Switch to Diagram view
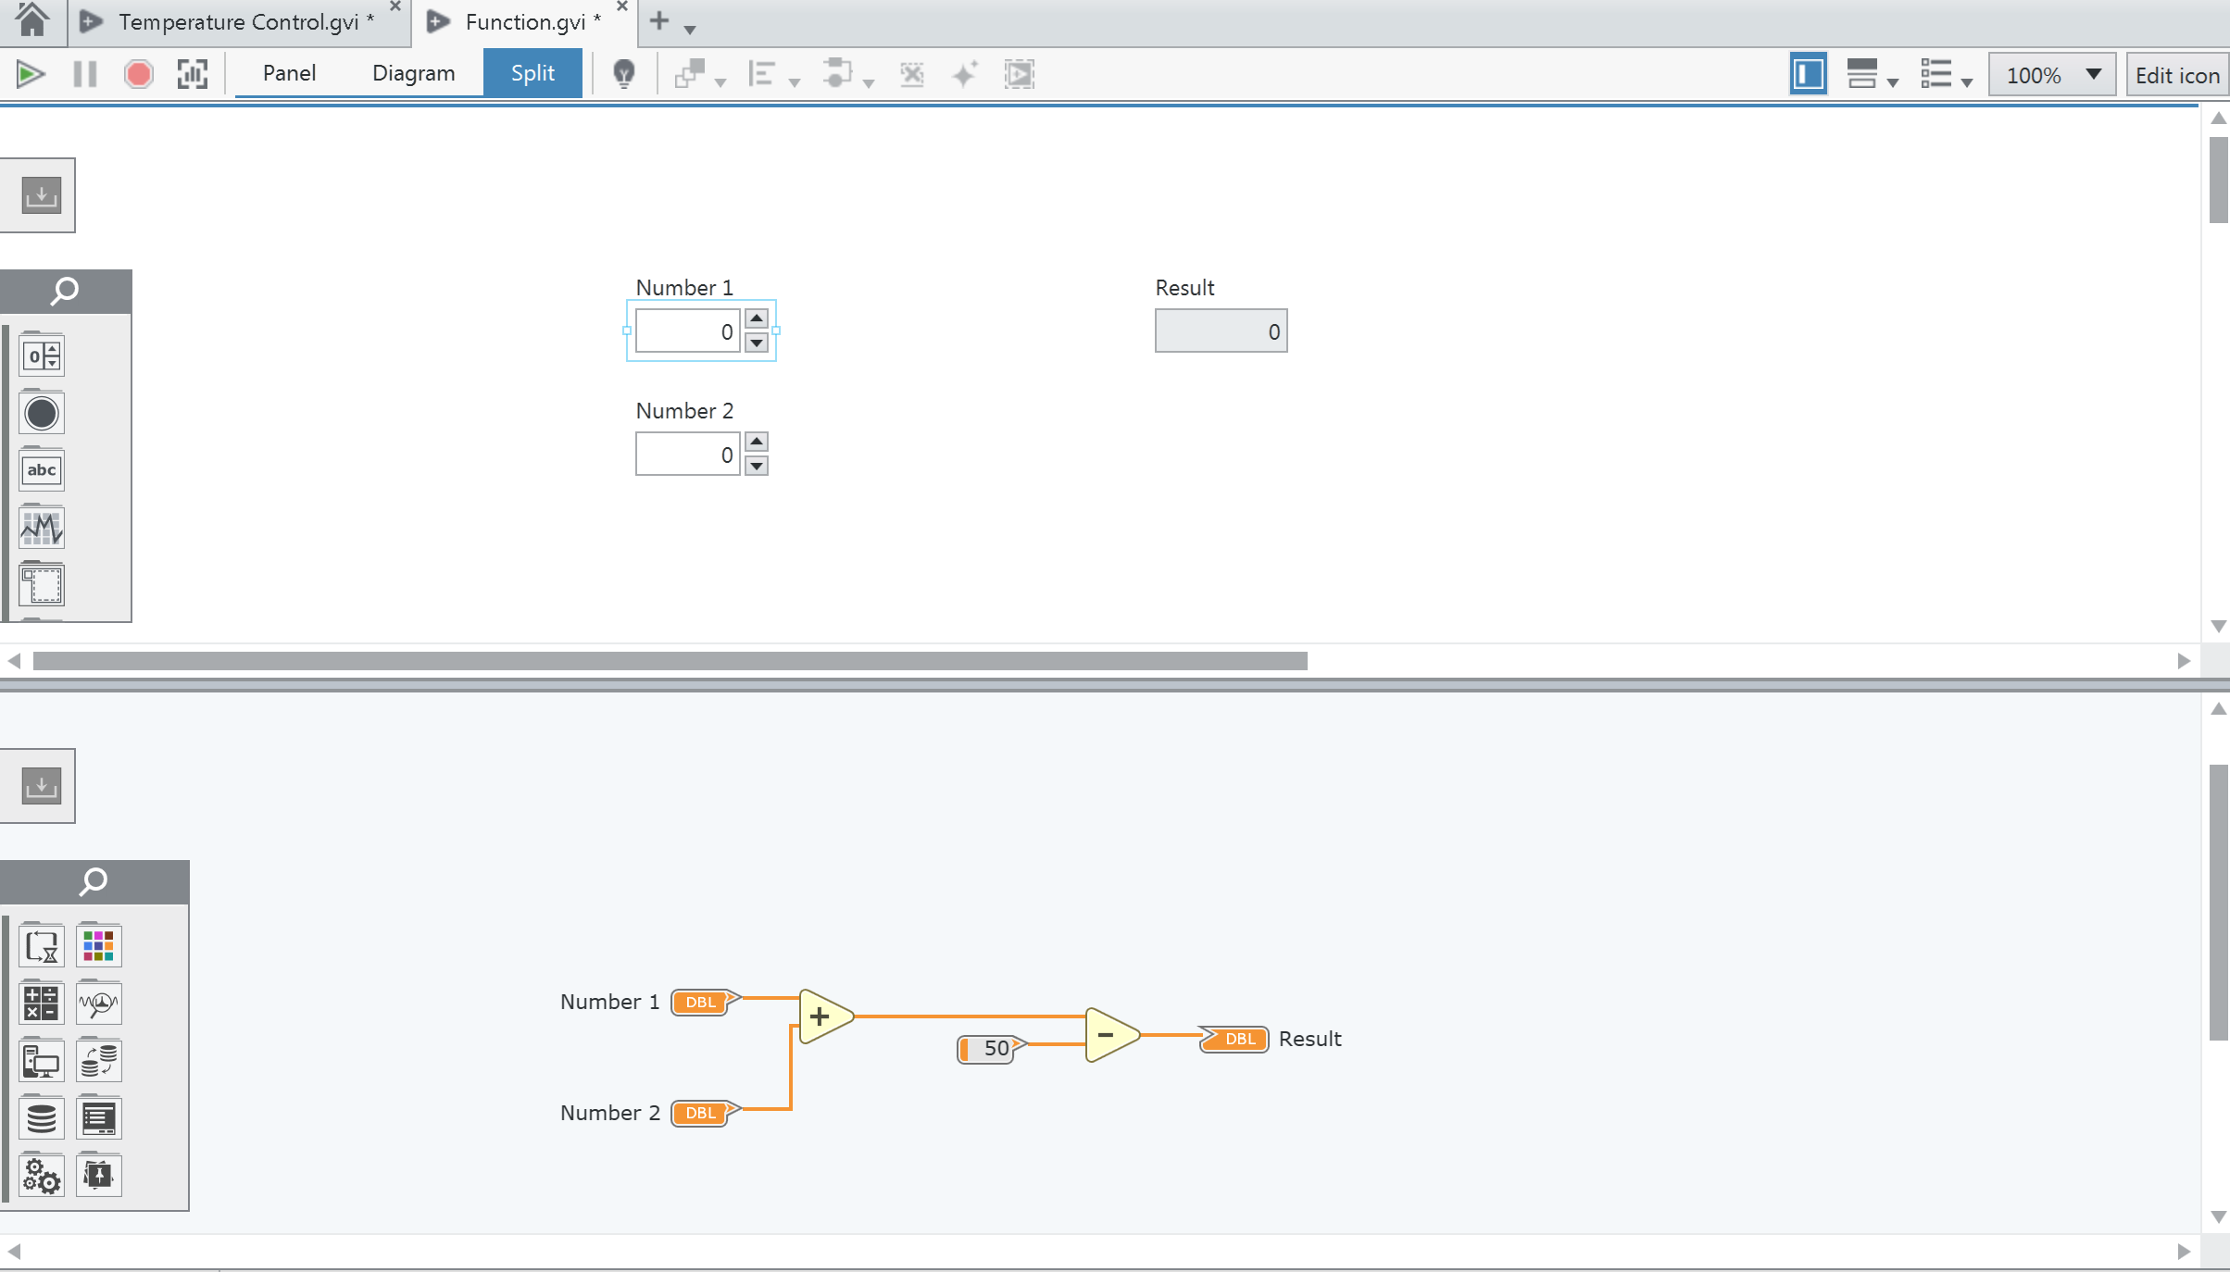Viewport: 2230px width, 1272px height. click(413, 73)
